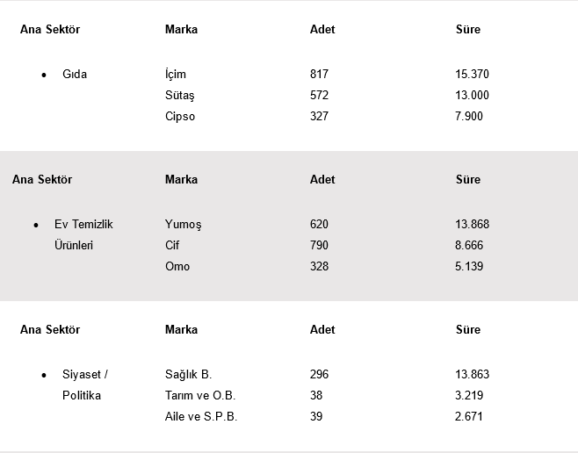Select the 5.139 duration for Omo

tap(469, 267)
